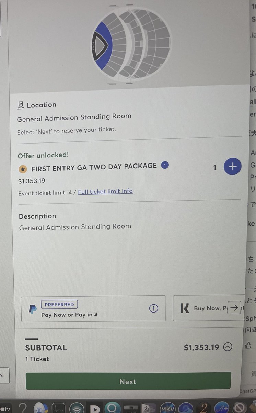Click the Location pin icon

coord(21,105)
